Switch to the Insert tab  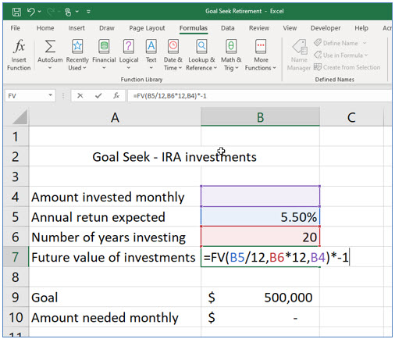(x=77, y=28)
